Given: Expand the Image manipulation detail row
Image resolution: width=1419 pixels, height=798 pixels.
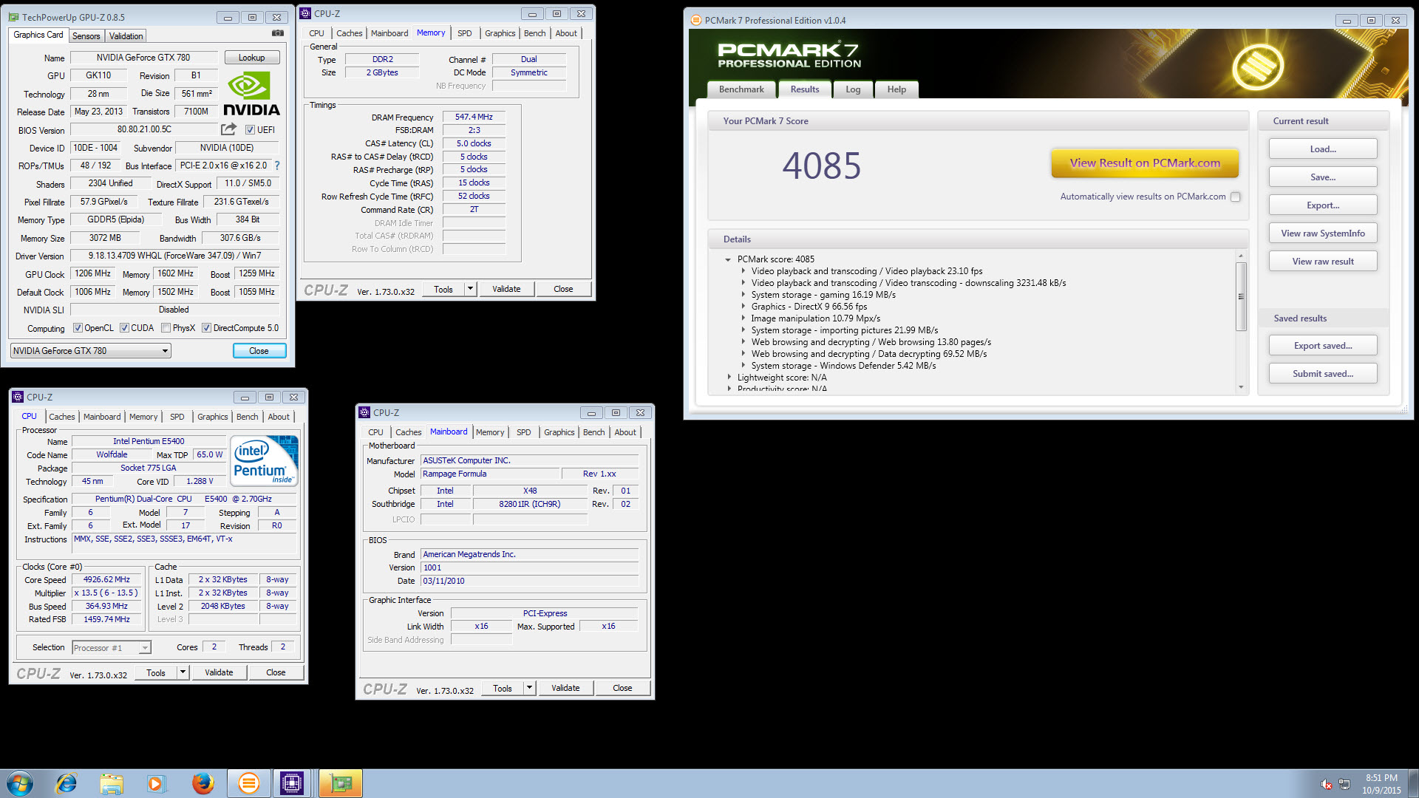Looking at the screenshot, I should pos(743,318).
